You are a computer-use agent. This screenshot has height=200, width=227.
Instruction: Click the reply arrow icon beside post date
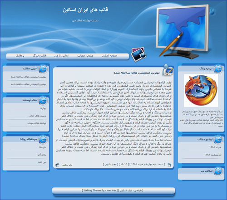click(169, 165)
